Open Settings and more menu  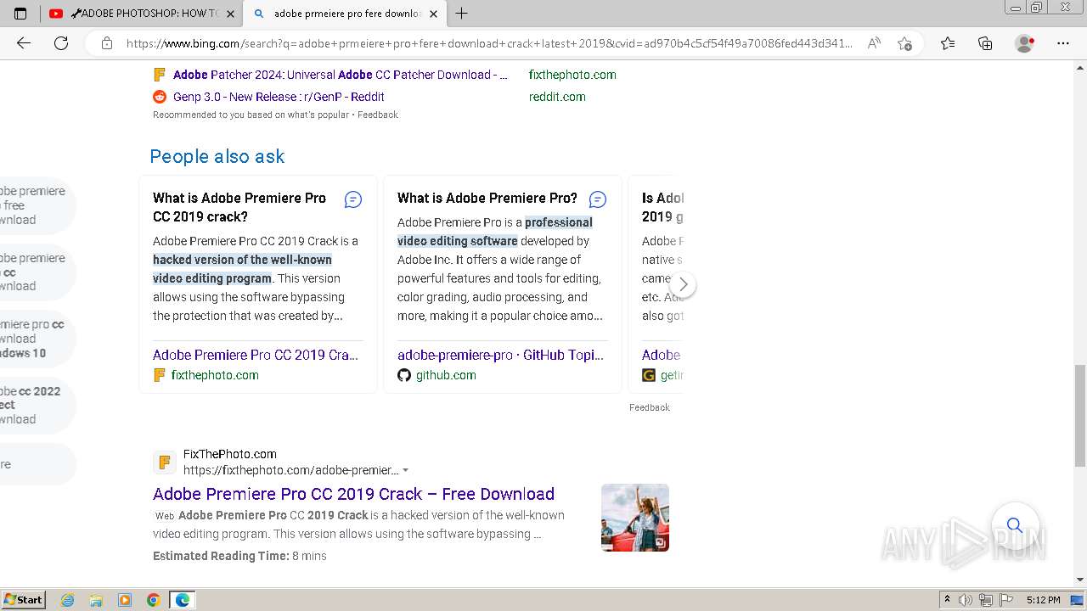[x=1063, y=43]
